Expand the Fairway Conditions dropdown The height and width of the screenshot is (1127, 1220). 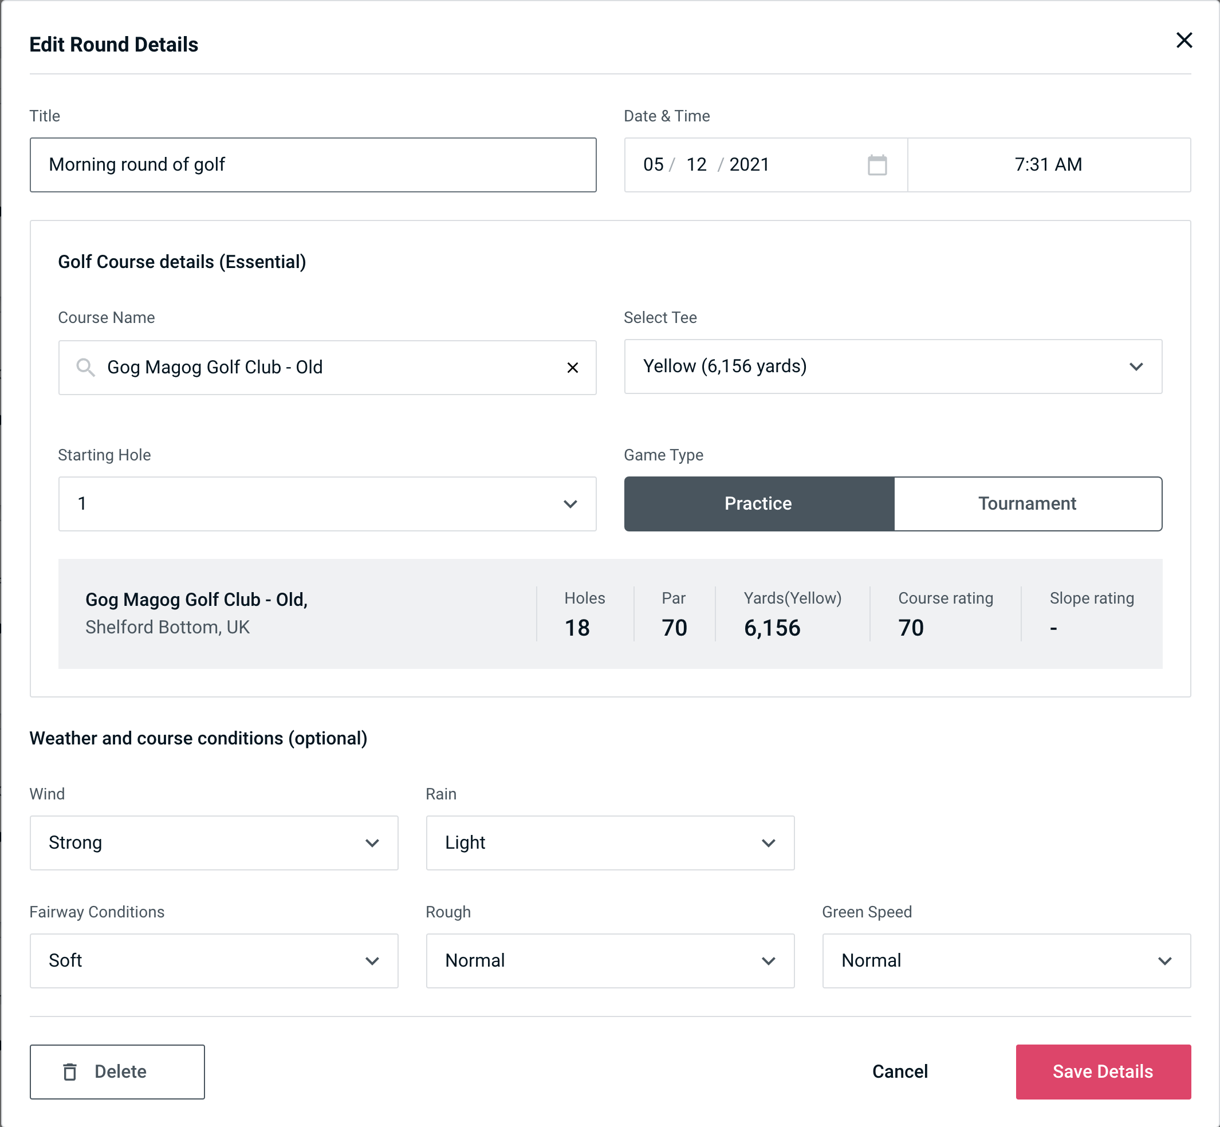pyautogui.click(x=214, y=960)
